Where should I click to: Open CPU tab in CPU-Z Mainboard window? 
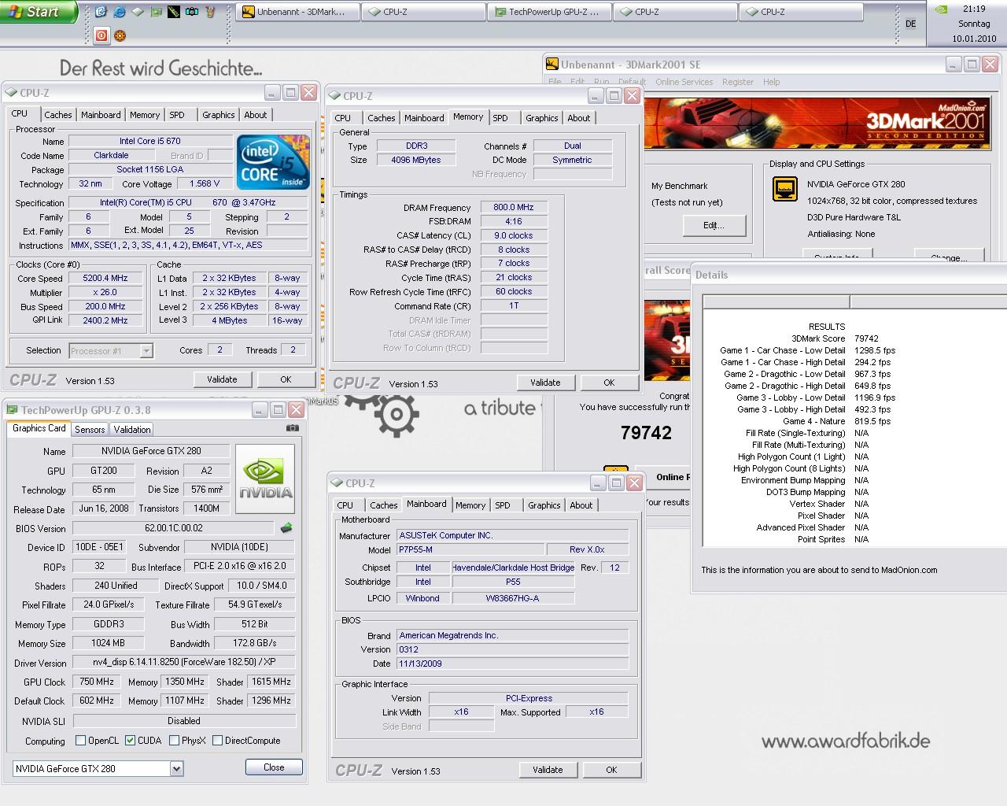click(345, 505)
